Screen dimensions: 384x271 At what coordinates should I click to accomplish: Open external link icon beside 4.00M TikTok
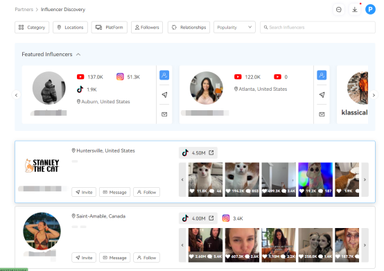pos(211,218)
